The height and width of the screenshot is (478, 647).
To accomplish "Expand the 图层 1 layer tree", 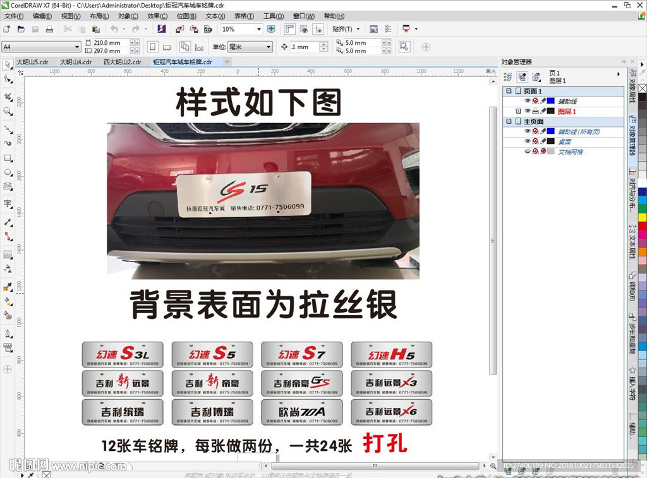I will coord(518,111).
